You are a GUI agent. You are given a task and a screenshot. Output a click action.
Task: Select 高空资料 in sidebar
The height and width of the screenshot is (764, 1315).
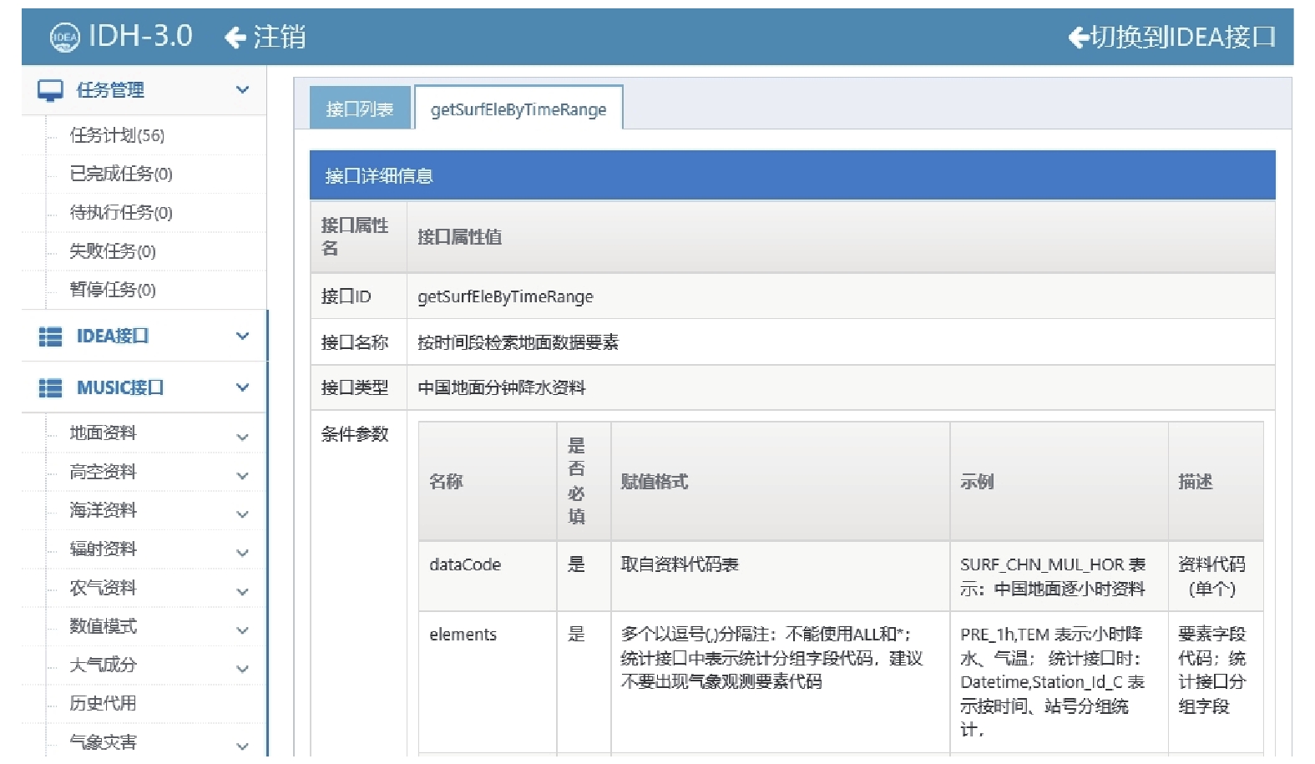pyautogui.click(x=103, y=472)
